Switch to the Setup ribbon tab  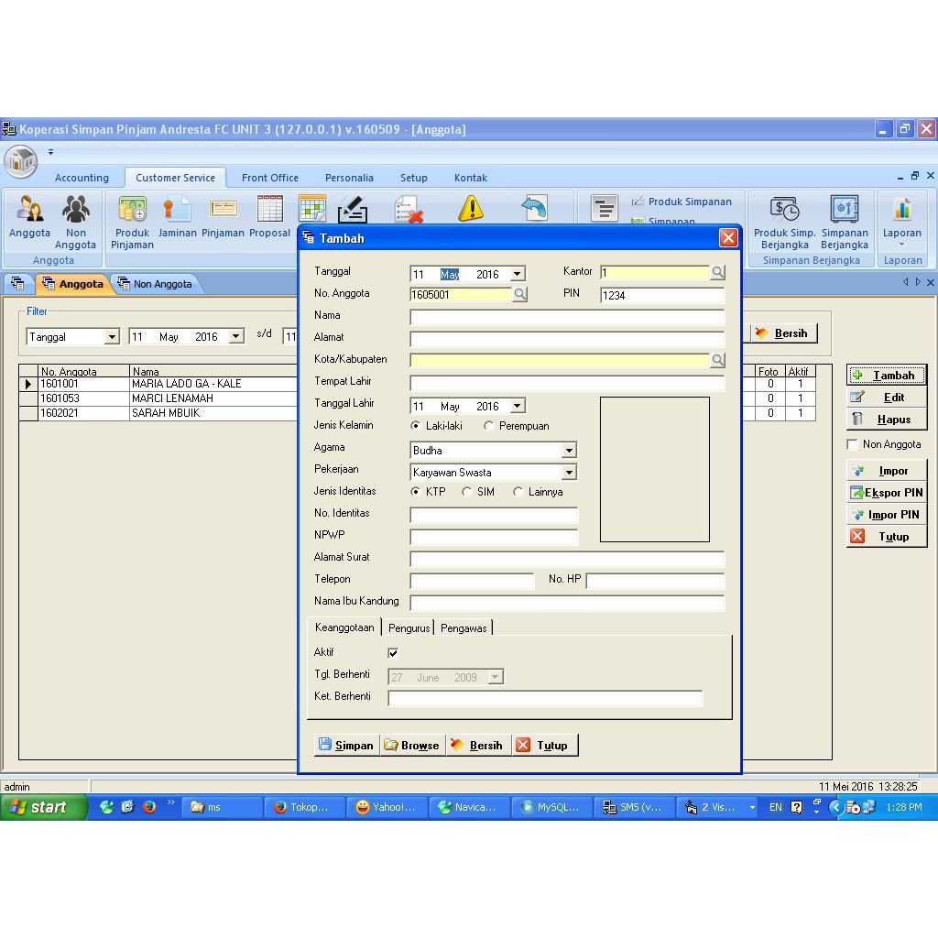click(413, 178)
